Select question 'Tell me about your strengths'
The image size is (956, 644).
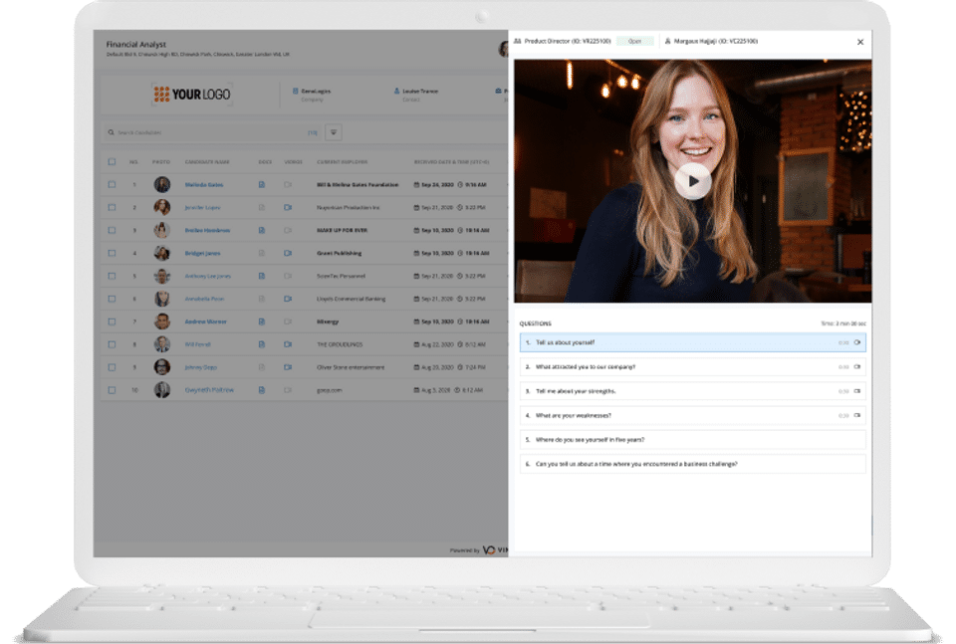(693, 391)
